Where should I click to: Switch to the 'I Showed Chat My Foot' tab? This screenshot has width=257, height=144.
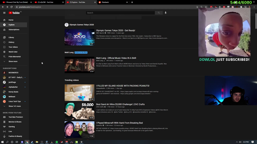[17, 2]
